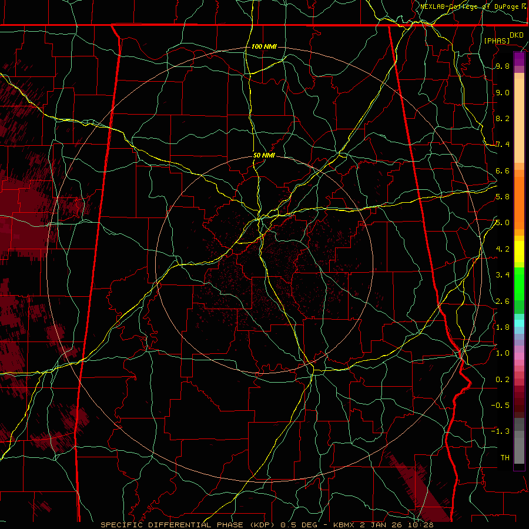Click the DKD label above the color scale

click(517, 35)
